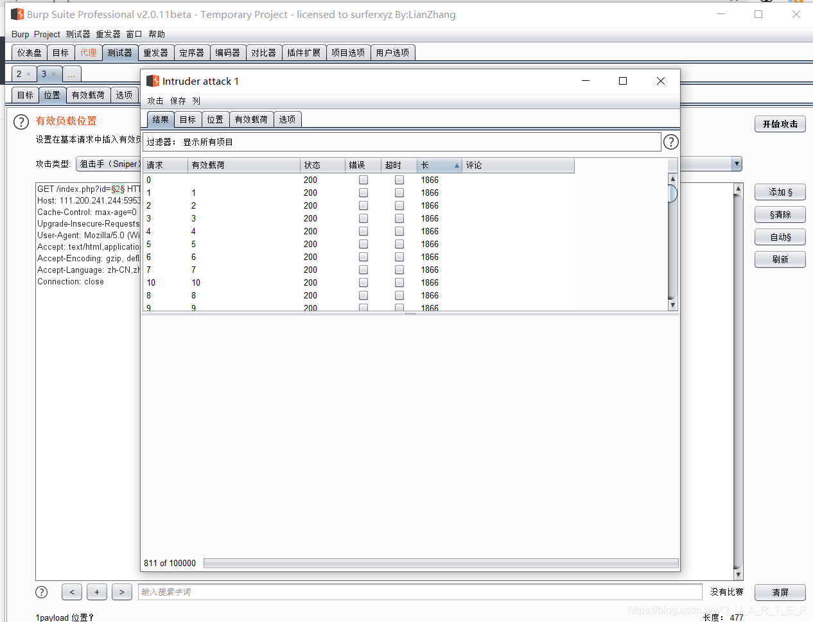The height and width of the screenshot is (622, 813).
Task: Click the help icon next to 有效负载位置 heading
Action: 21,122
